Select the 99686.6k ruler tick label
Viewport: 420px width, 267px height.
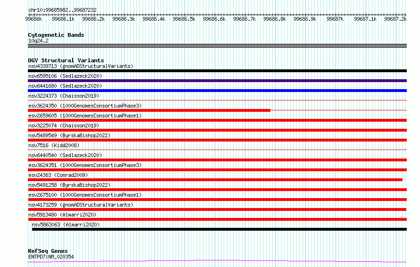(214, 19)
